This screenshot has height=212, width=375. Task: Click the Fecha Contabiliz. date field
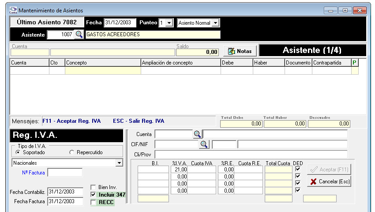(65, 192)
